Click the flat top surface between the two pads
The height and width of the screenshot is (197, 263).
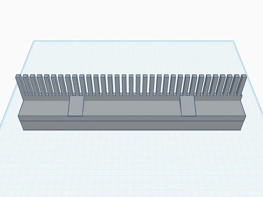pyautogui.click(x=132, y=108)
